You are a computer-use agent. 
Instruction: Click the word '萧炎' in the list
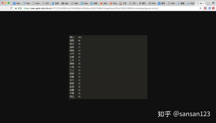72,37
